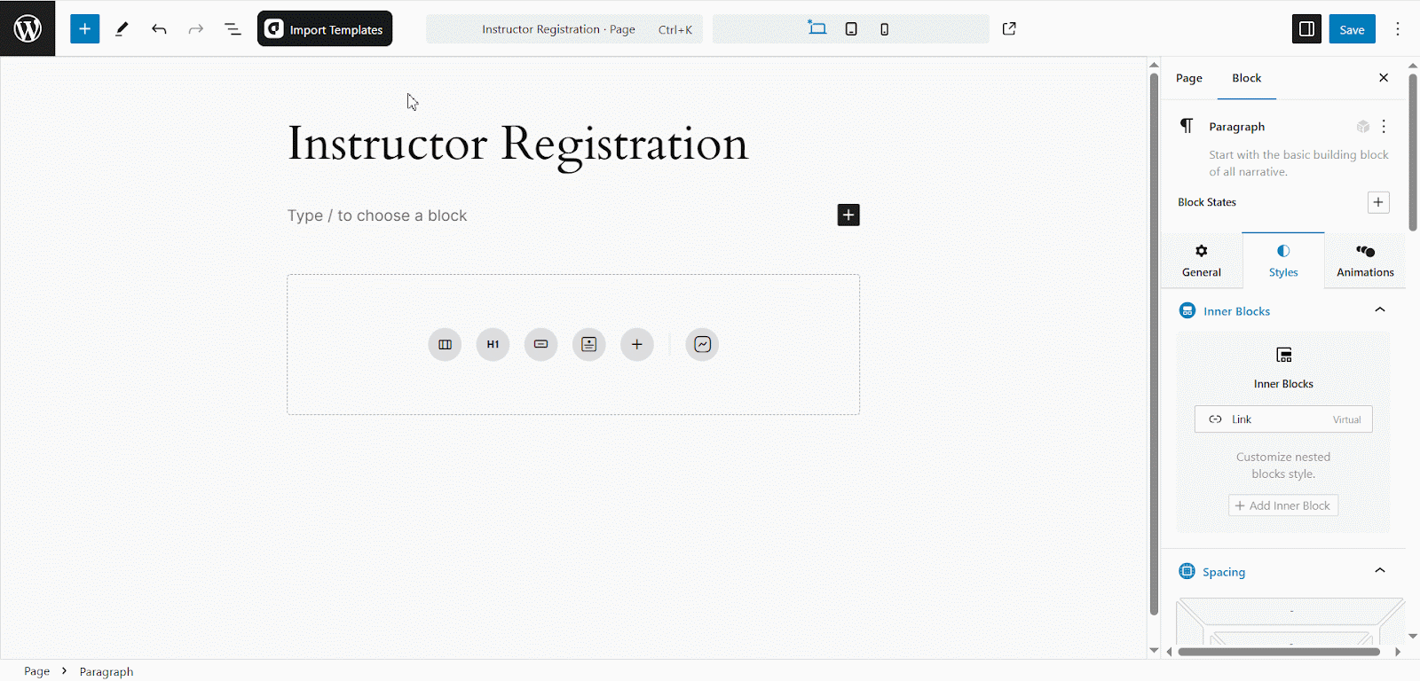This screenshot has height=681, width=1420.
Task: Switch to tablet preview icon
Action: [851, 29]
